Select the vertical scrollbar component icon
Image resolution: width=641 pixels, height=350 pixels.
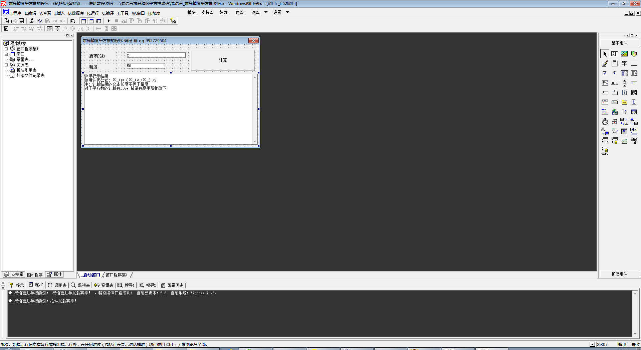click(x=624, y=83)
